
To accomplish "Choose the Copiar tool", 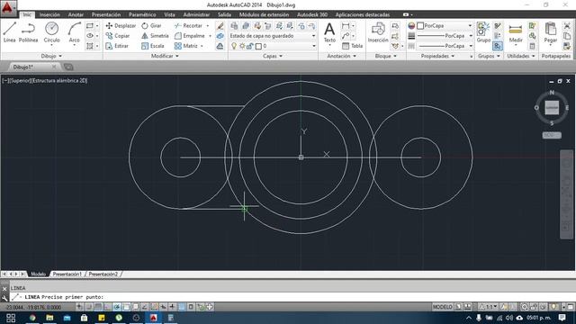I will [x=118, y=36].
